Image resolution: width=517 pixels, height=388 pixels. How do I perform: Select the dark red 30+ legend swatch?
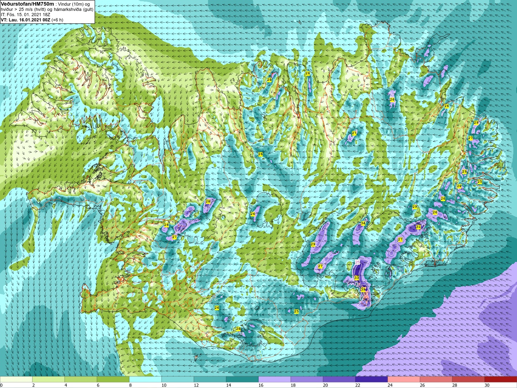pos(501,379)
